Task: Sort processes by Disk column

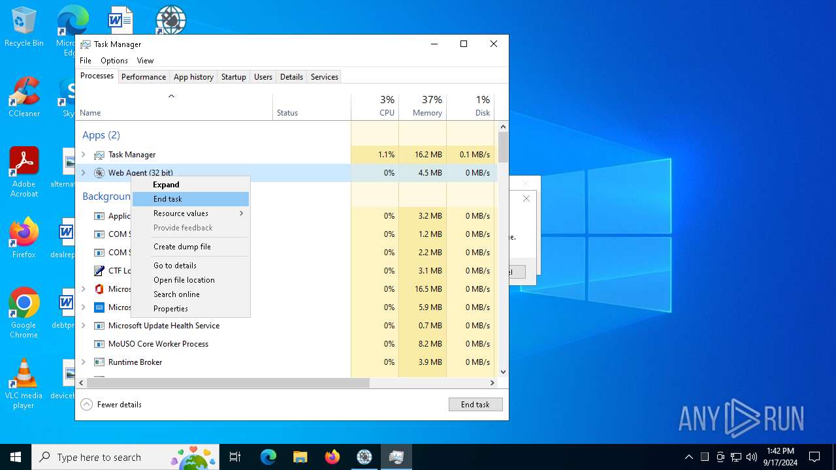Action: (x=470, y=107)
